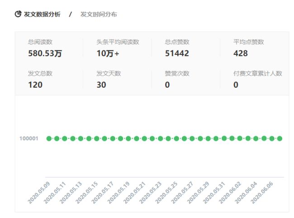This screenshot has height=218, width=294.
Task: Click the 2020.06.02 axis date label
Action: point(230,193)
